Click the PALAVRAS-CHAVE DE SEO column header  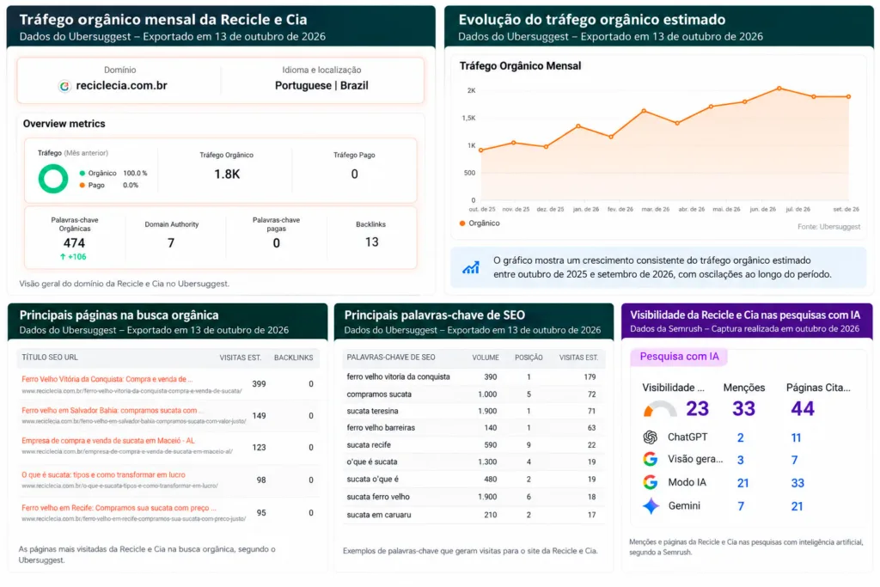coord(391,358)
